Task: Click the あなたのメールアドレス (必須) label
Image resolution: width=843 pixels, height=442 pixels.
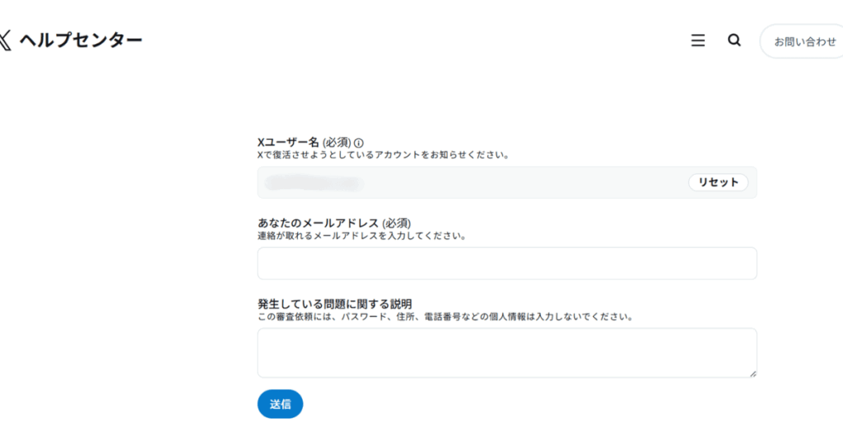Action: [x=334, y=223]
